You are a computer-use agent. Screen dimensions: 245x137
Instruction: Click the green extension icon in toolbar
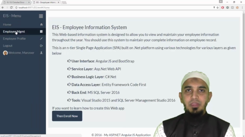227,8
